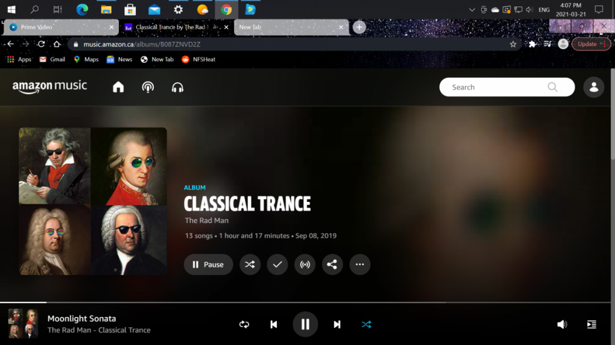Open Chrome media control icon
The height and width of the screenshot is (345, 615).
coord(548,44)
